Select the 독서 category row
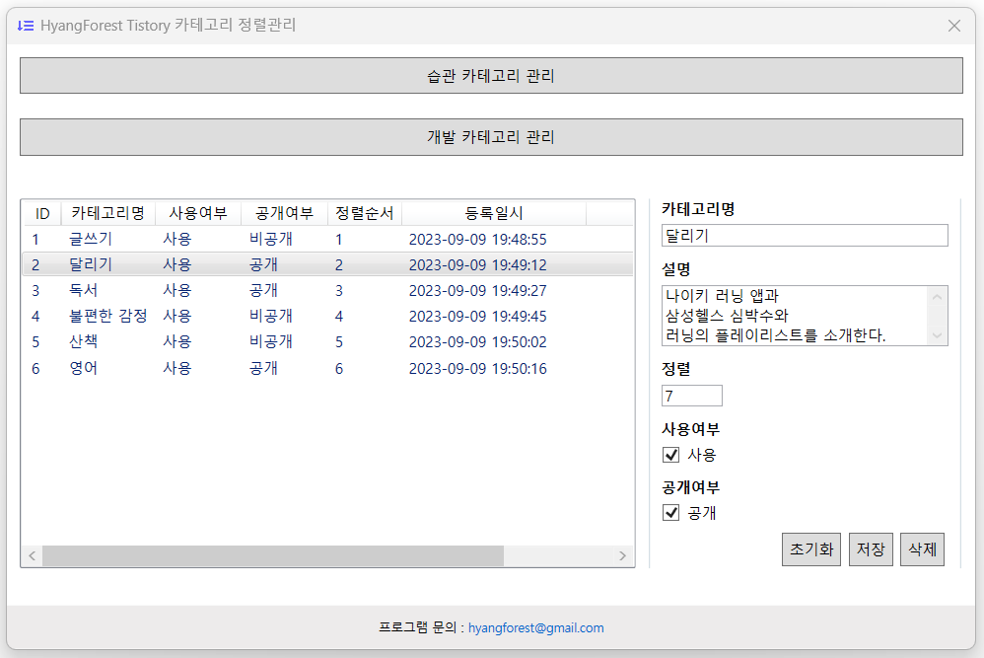Screen dimensions: 984x658 (x=327, y=291)
